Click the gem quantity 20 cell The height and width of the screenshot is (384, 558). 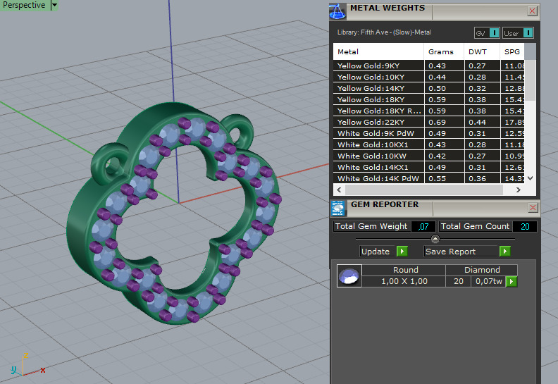(459, 281)
